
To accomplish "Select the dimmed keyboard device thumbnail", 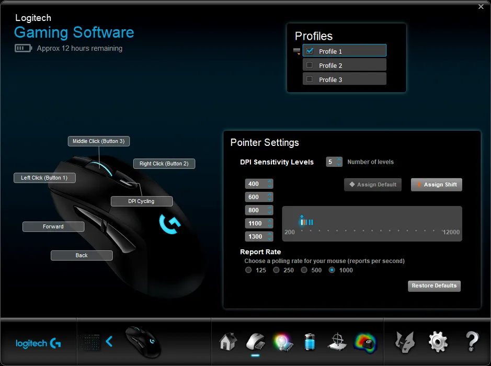I will [x=89, y=342].
